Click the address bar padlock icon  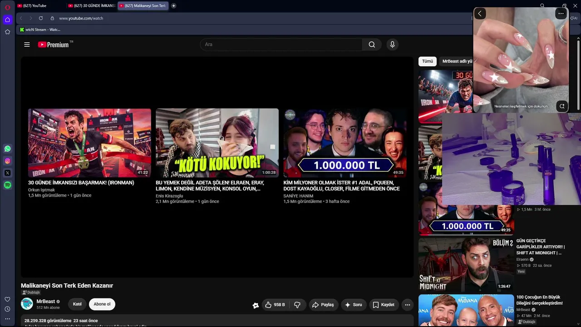[x=52, y=18]
